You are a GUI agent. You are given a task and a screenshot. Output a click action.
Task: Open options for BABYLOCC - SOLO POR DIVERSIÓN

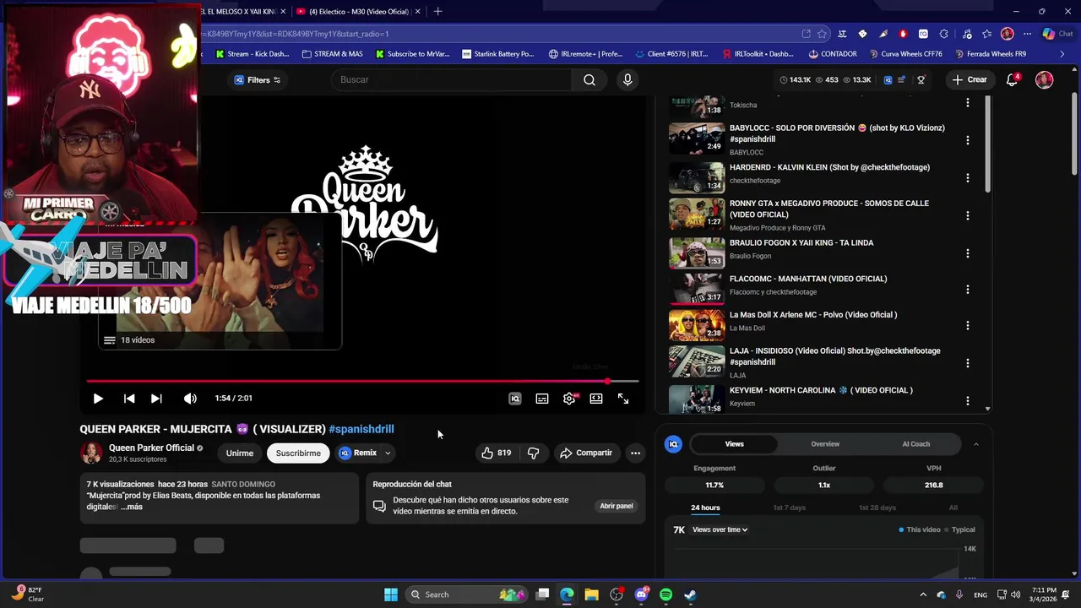tap(968, 140)
